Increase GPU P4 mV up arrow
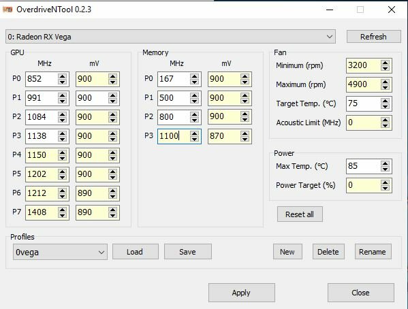The height and width of the screenshot is (309, 408). pos(113,152)
